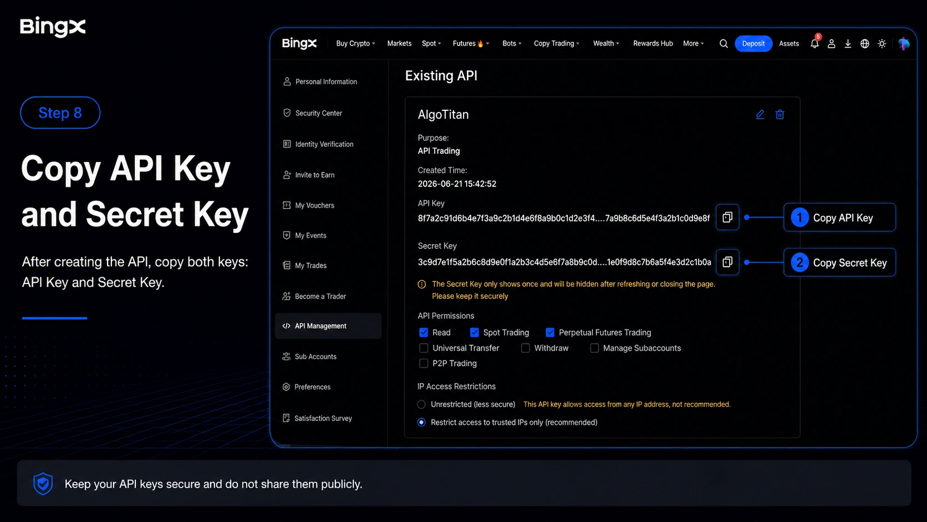Screen dimensions: 927x522
Task: Open Preferences label in sidebar
Action: (x=312, y=387)
